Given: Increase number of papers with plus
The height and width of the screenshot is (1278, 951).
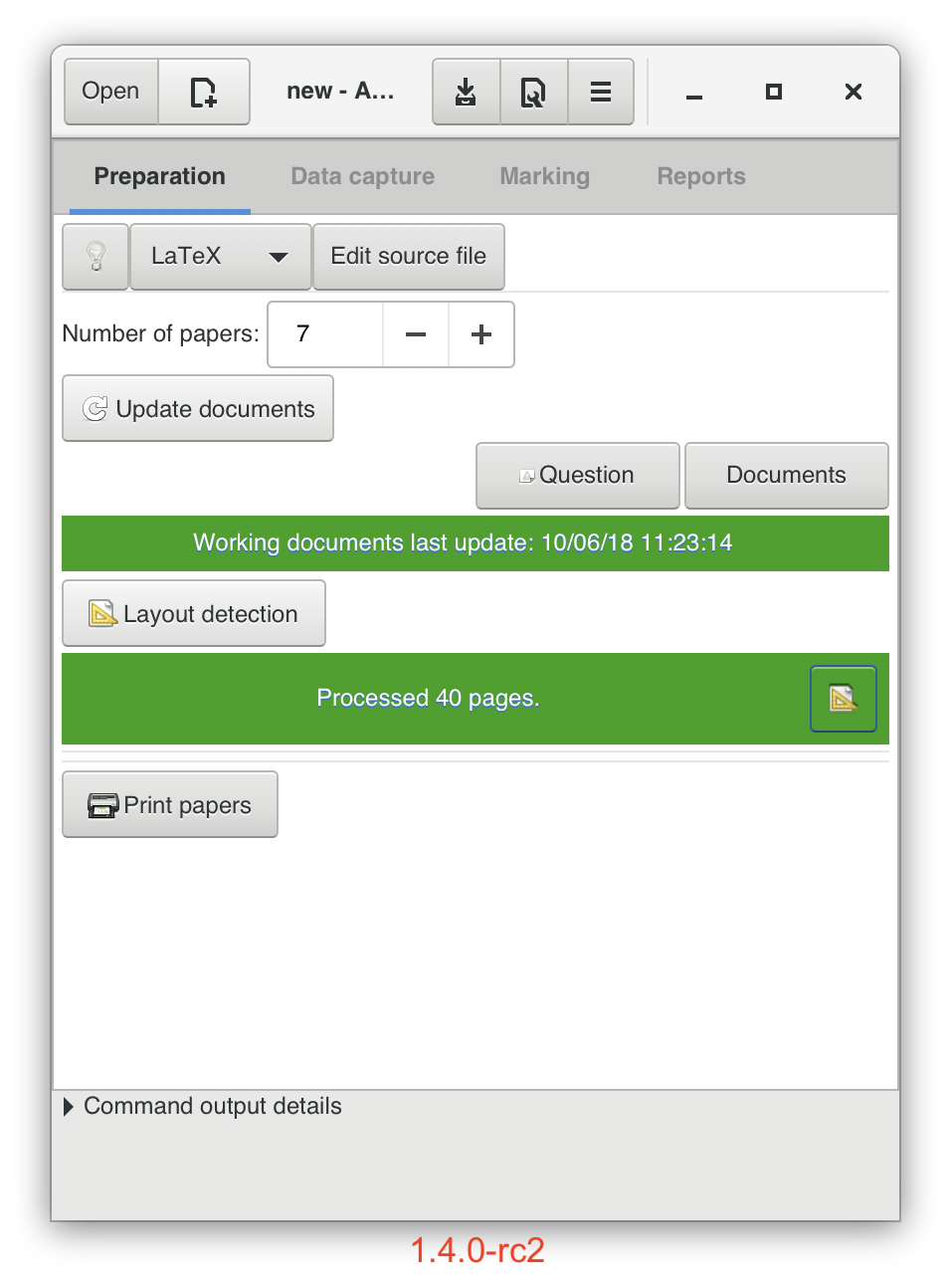Looking at the screenshot, I should click(481, 334).
